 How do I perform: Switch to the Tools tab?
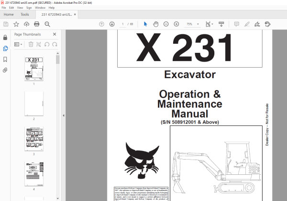[x=25, y=14]
